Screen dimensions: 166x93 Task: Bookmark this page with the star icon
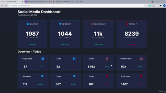point(145,6)
